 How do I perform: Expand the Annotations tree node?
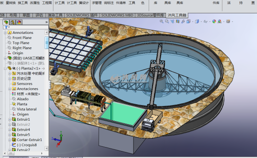pos(5,33)
